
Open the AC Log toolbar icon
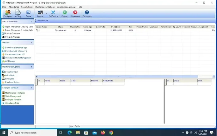[x=18, y=13]
